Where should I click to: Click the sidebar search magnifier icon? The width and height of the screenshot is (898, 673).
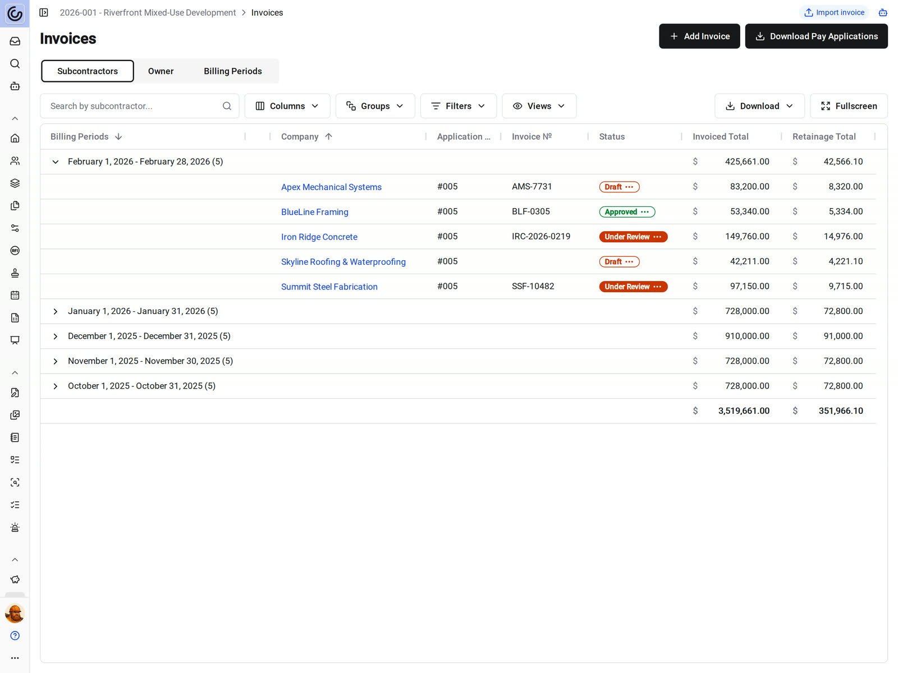(x=15, y=64)
